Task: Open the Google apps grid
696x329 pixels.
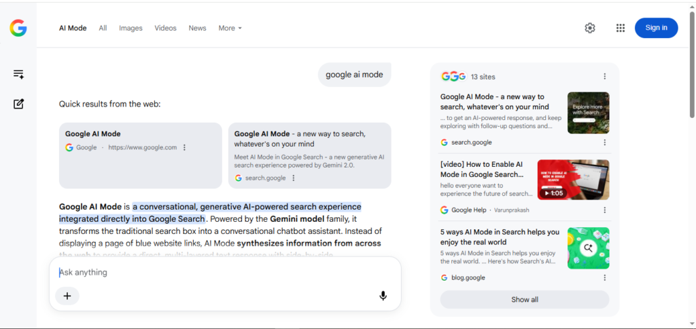Action: [x=621, y=28]
